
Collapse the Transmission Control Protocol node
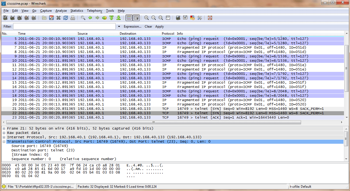click(4, 142)
